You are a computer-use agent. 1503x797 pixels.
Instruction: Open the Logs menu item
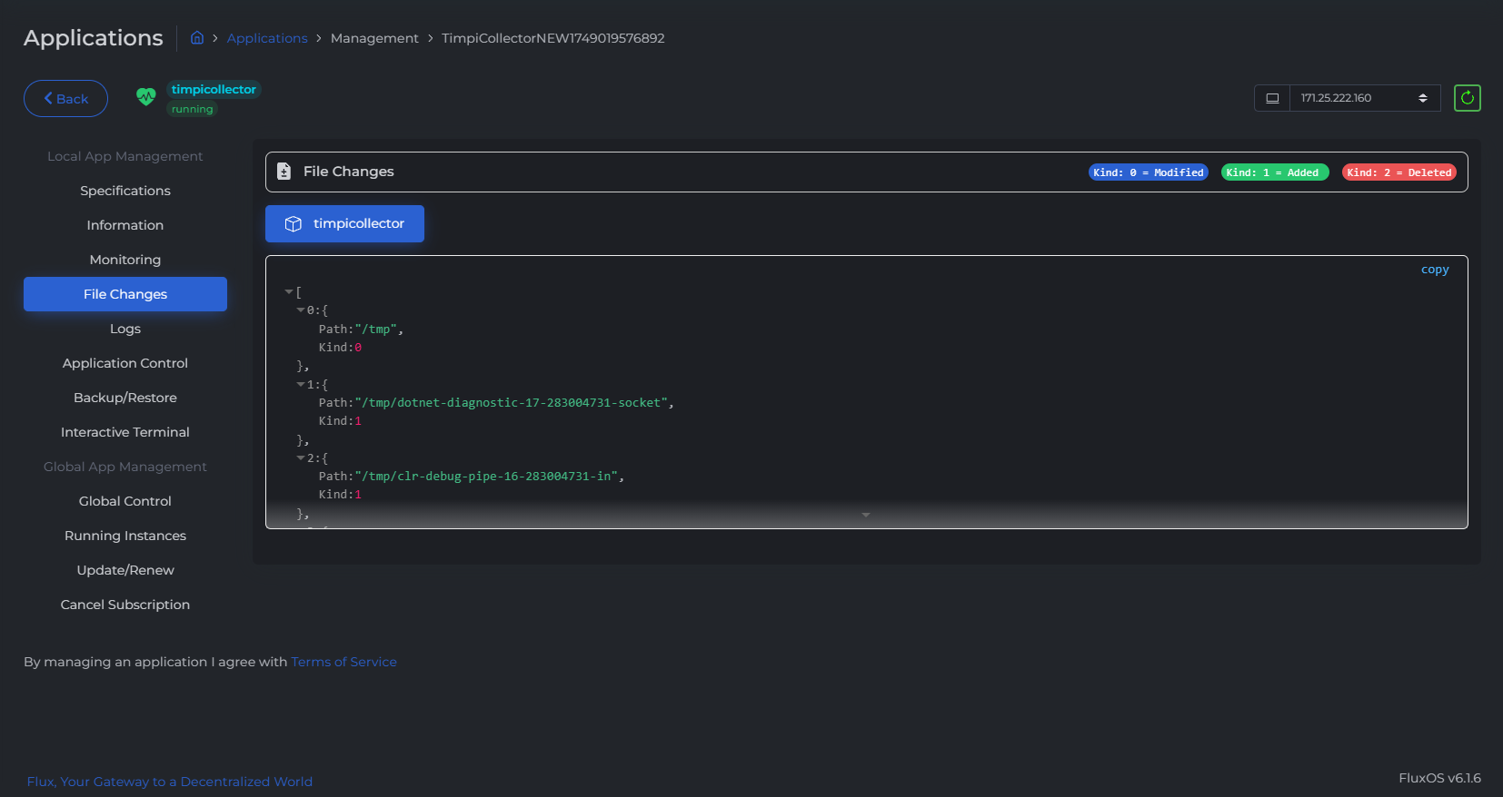(x=125, y=329)
